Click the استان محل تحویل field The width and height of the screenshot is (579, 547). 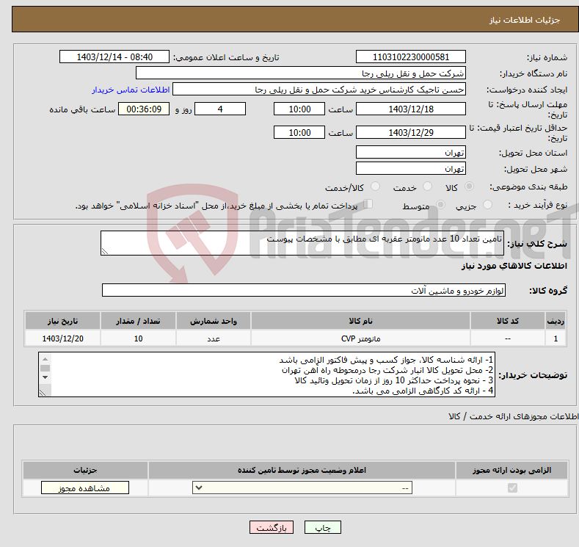click(411, 152)
